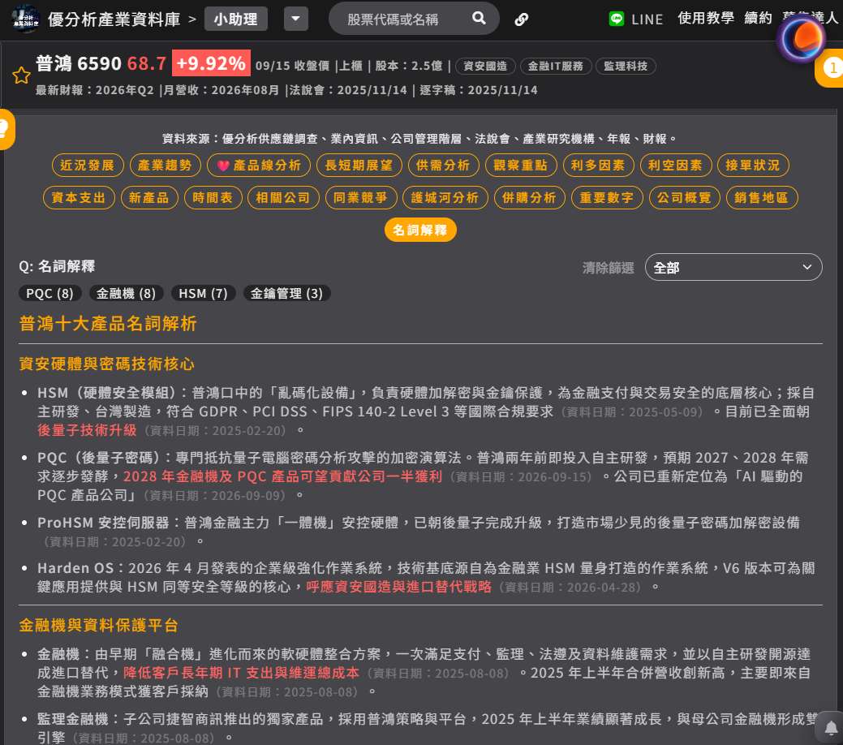Select the 長短期展望 topic chip
Viewport: 843px width, 745px height.
(359, 165)
